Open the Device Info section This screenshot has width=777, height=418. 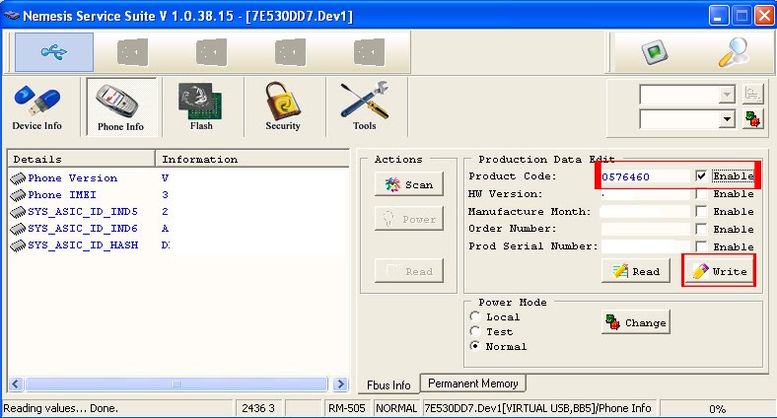(x=37, y=107)
